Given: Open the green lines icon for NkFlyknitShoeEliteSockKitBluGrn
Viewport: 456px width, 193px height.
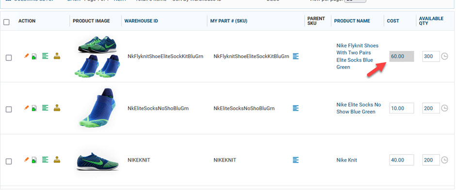Looking at the screenshot, I should (x=45, y=56).
